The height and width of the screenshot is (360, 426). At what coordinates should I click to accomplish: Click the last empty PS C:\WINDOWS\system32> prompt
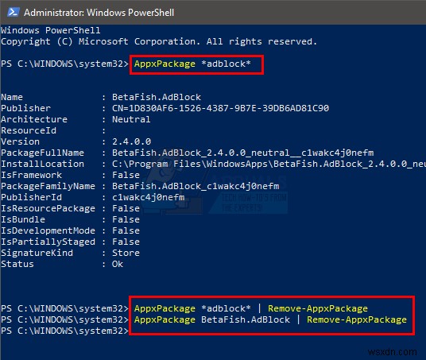point(64,331)
